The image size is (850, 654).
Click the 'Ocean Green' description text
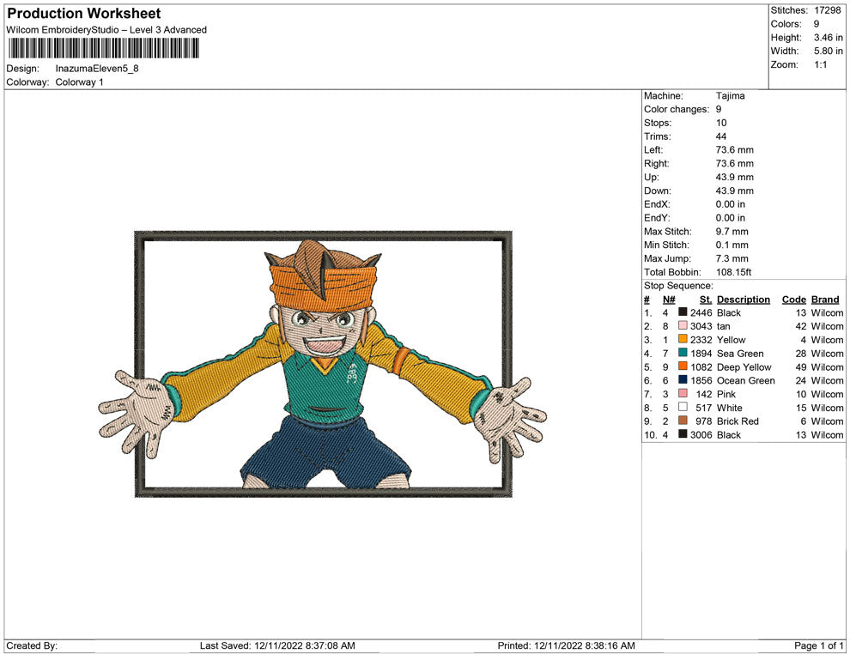point(746,380)
